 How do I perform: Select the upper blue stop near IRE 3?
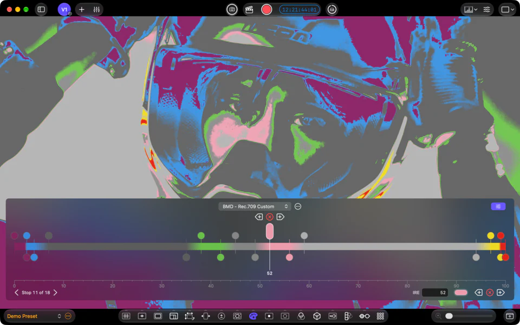27,236
